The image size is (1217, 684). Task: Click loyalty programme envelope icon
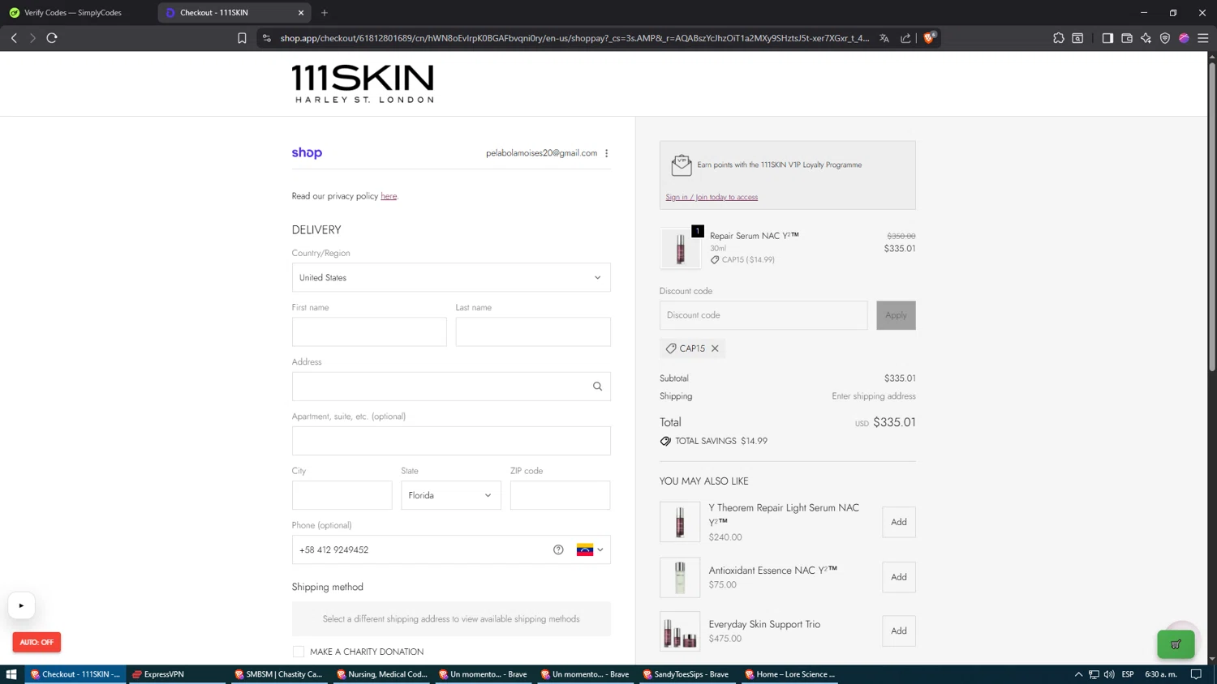682,165
